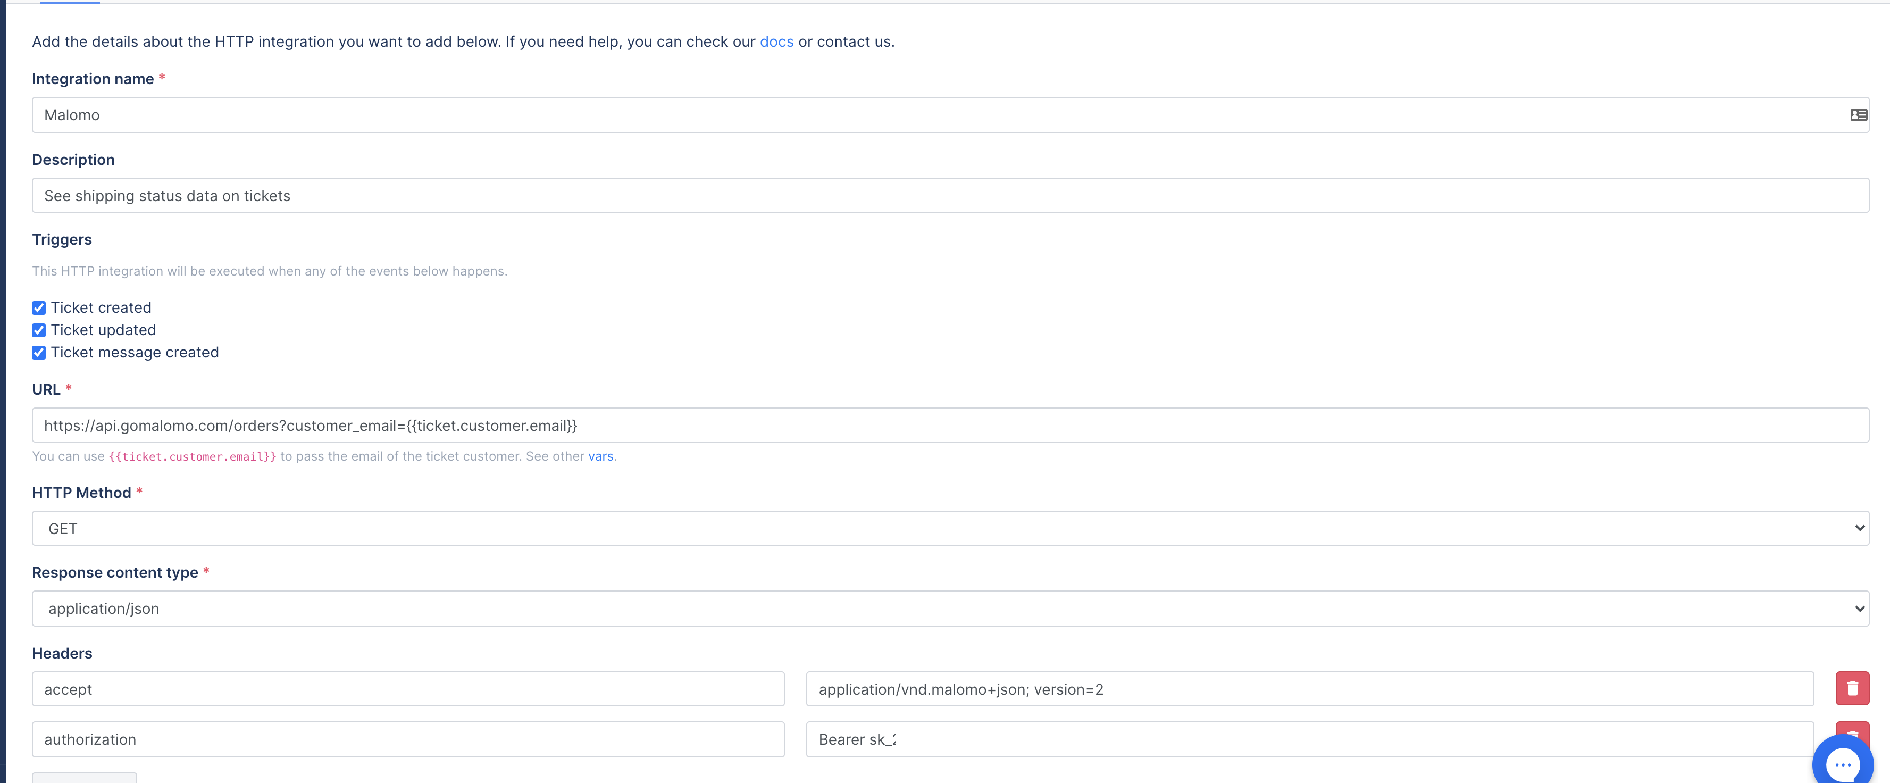Uncheck the Ticket created trigger
Screen dimensions: 1890x783
(x=39, y=307)
